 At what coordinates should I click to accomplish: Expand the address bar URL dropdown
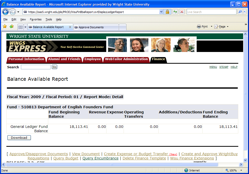point(161,12)
